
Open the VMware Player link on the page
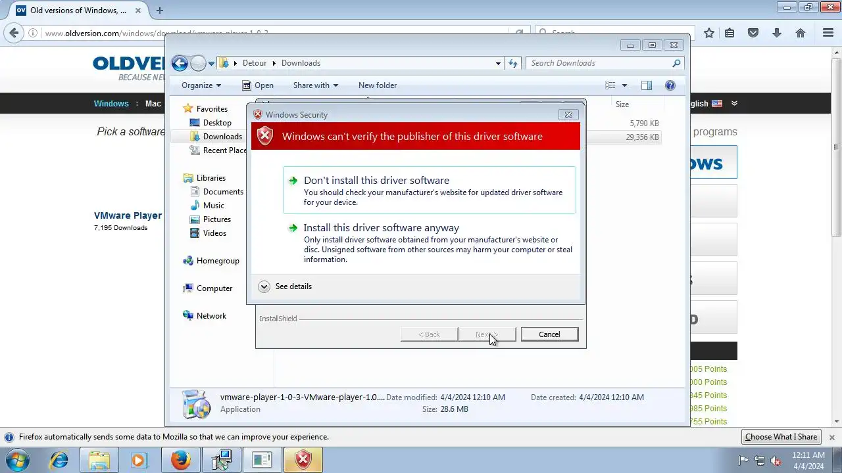(x=128, y=215)
